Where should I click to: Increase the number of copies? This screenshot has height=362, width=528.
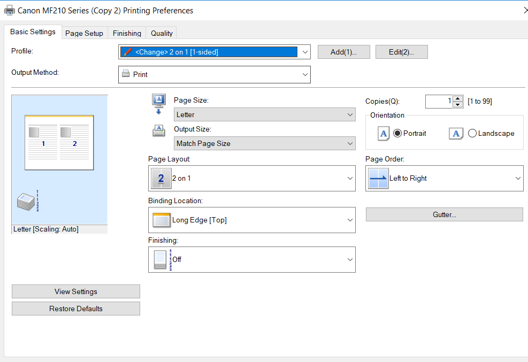(458, 98)
